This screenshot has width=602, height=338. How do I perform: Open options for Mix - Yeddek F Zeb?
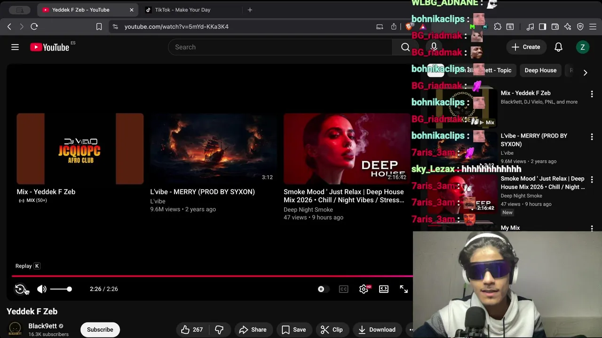click(x=592, y=94)
